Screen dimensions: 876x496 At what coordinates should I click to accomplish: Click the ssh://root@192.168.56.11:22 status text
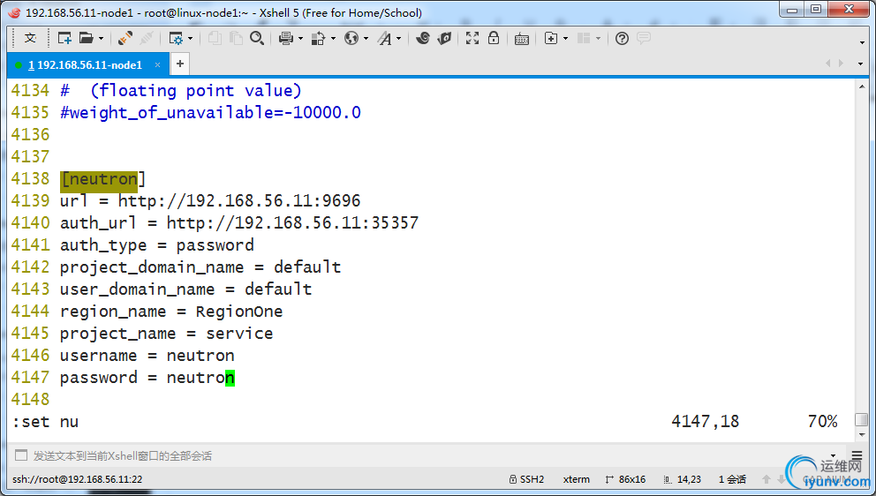click(x=77, y=479)
